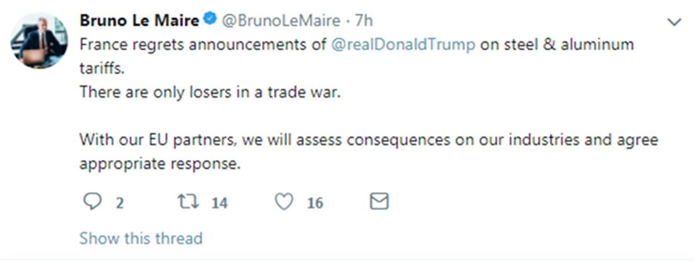Viewport: 694px width, 262px height.
Task: Like the tweet with the heart icon
Action: pos(285,202)
